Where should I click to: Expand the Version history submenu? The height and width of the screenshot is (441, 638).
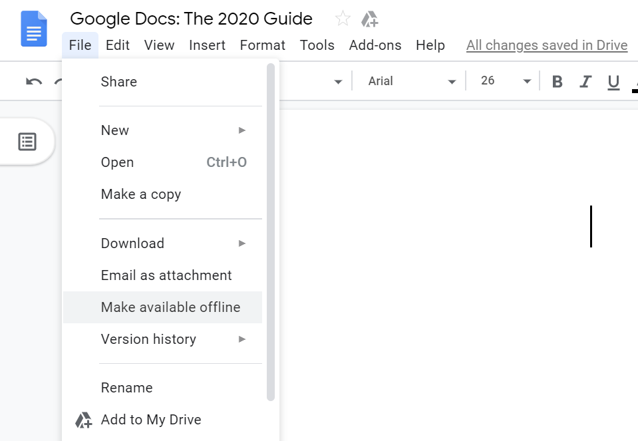point(174,339)
